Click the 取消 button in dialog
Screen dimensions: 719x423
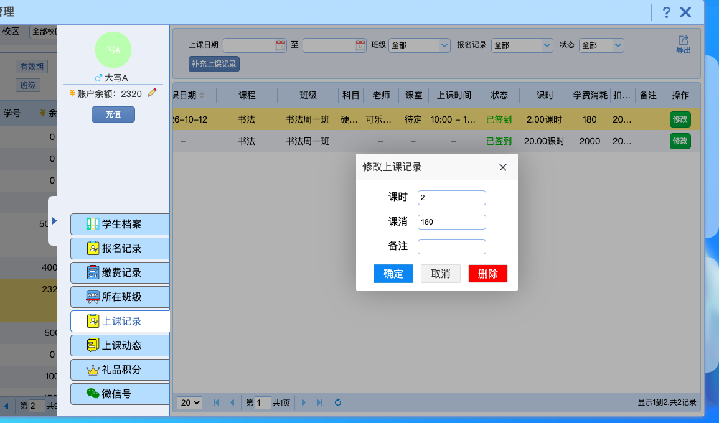[441, 274]
